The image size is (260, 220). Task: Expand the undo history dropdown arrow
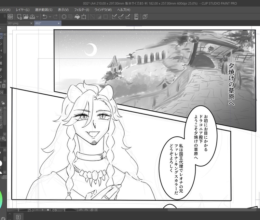[50, 17]
